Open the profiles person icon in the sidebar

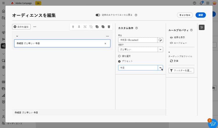[x=3, y=117]
